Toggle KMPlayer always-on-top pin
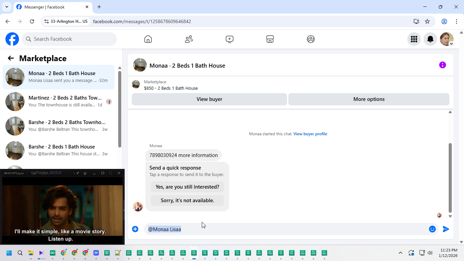Screen dimensions: 464x261 [77, 173]
